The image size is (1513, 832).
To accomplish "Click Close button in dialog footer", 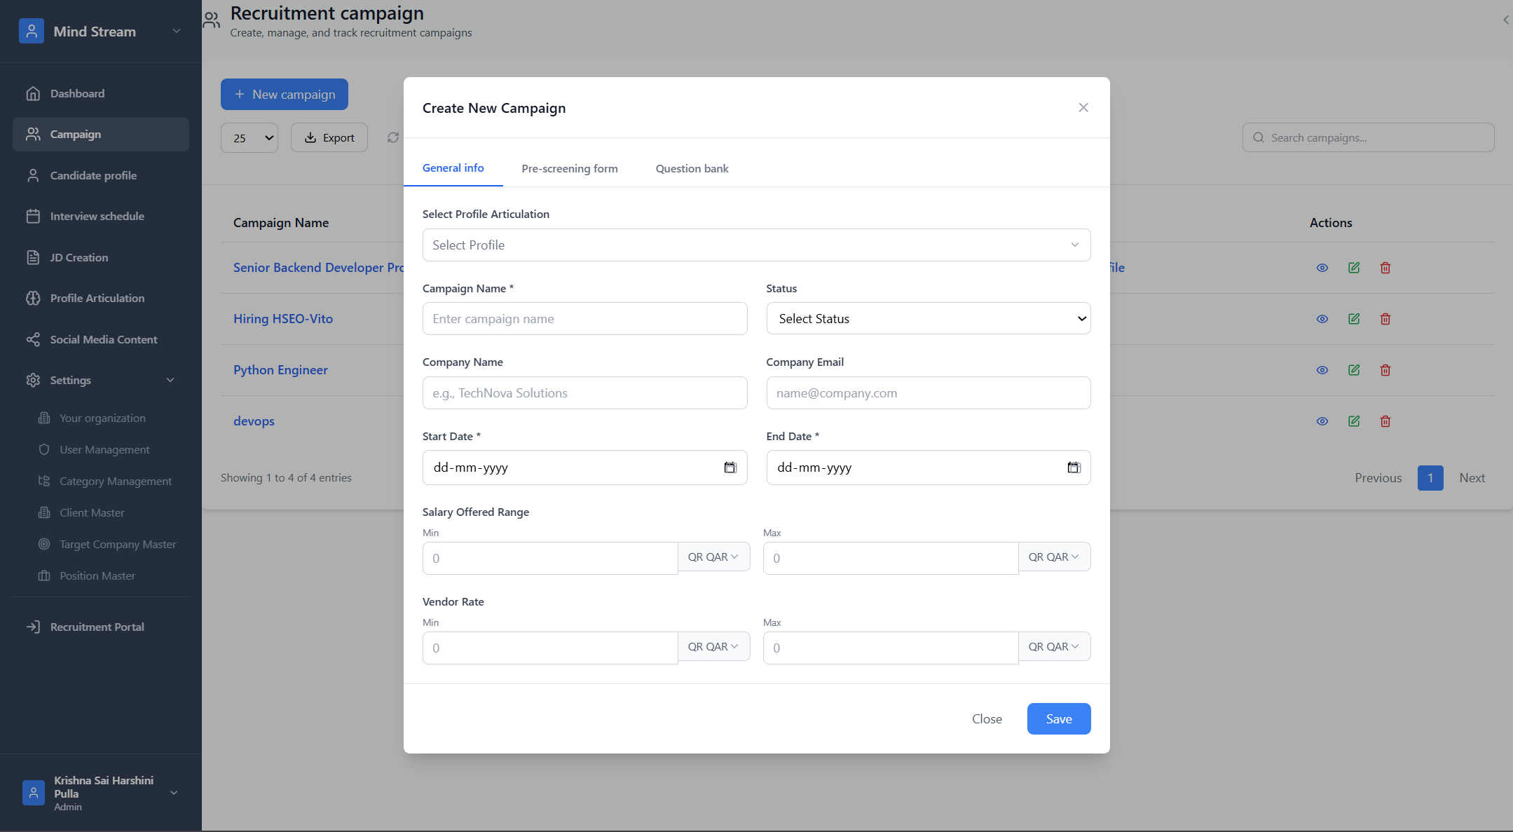I will 986,718.
